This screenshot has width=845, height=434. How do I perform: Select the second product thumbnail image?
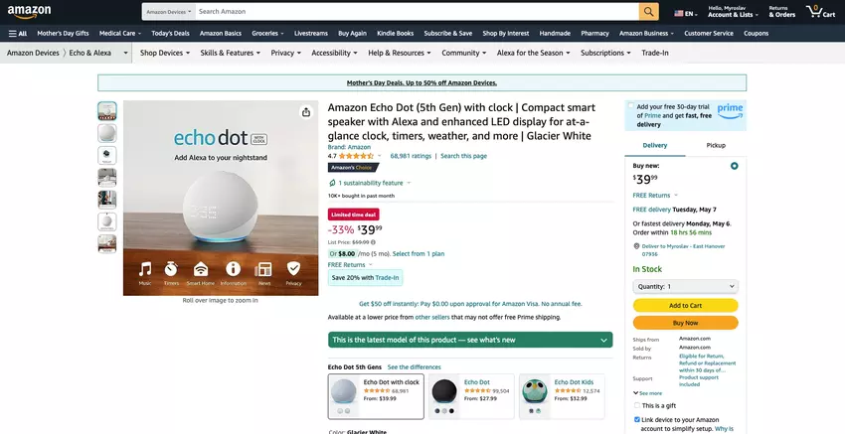106,133
